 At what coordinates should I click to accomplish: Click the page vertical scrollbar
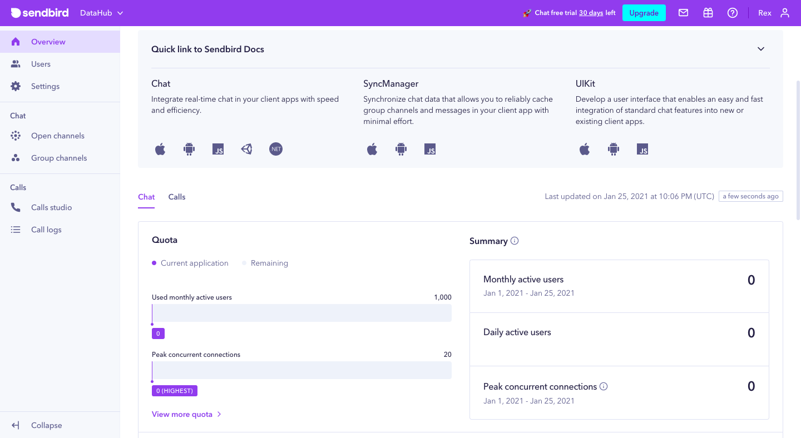click(x=798, y=150)
